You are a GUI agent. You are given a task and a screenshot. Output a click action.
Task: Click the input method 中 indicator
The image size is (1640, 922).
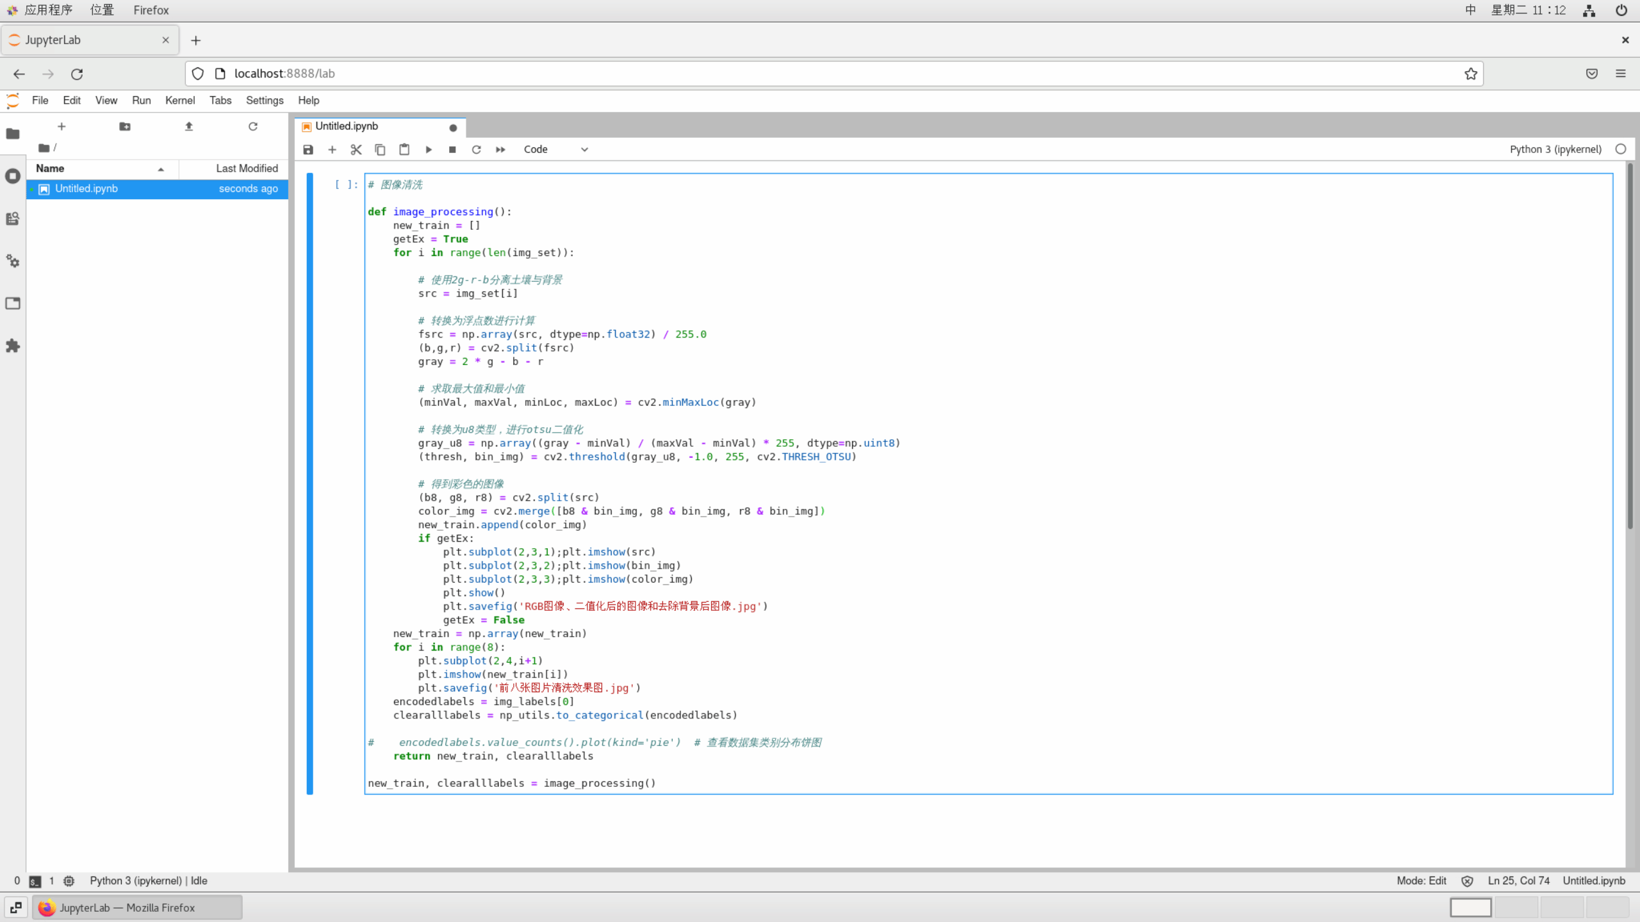[1471, 10]
